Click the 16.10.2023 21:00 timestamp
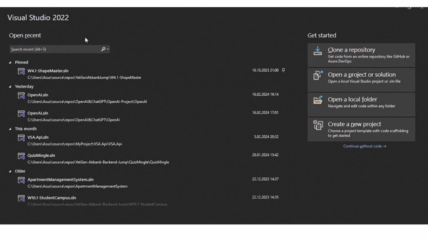This screenshot has height=240, width=428. click(265, 70)
